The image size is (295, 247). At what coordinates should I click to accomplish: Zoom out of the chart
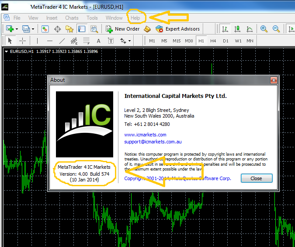(x=276, y=29)
